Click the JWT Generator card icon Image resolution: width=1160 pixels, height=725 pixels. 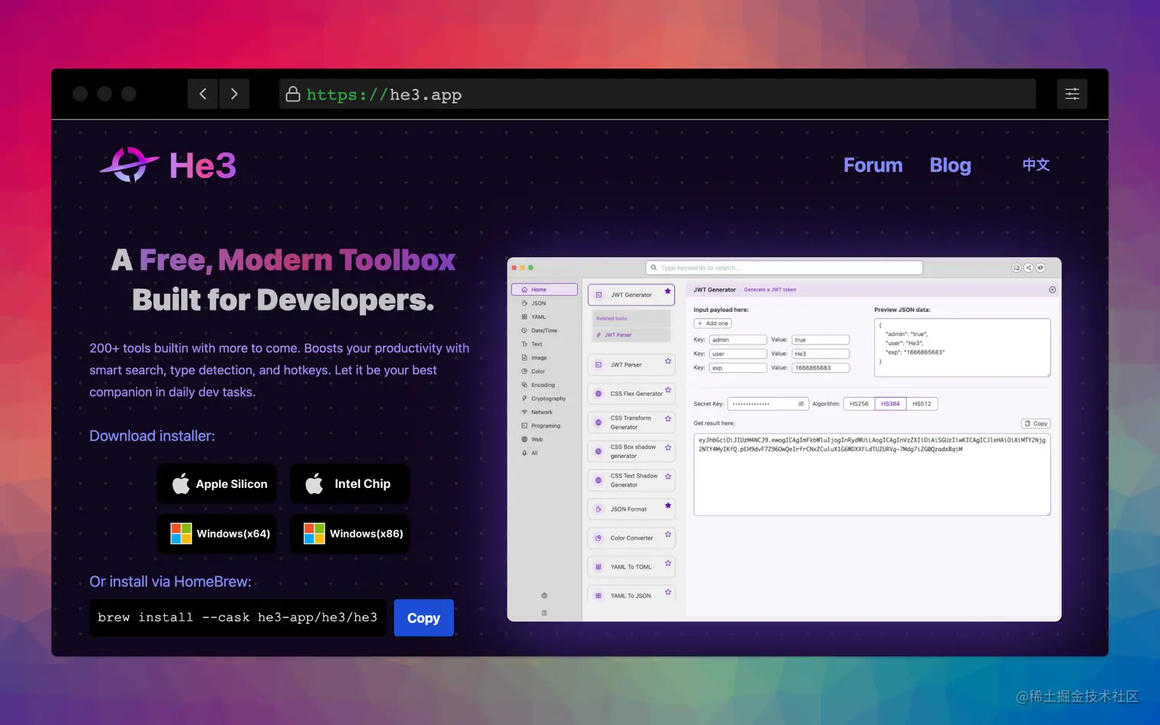click(599, 295)
